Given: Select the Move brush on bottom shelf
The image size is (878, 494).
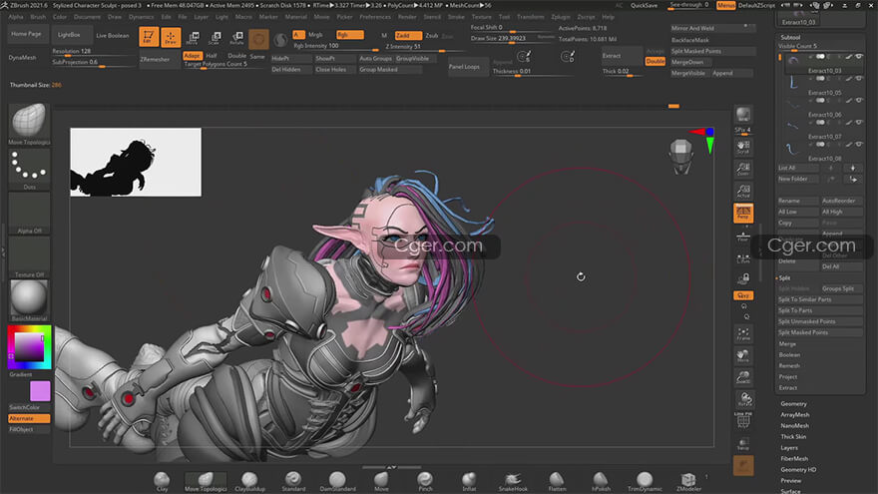Looking at the screenshot, I should coord(381,481).
